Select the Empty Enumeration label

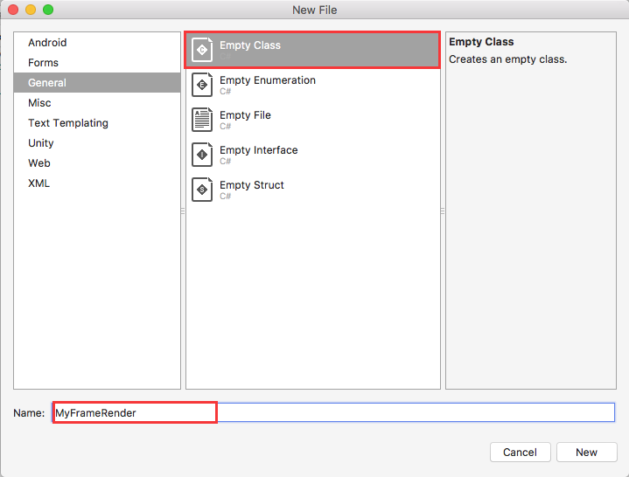pos(268,80)
